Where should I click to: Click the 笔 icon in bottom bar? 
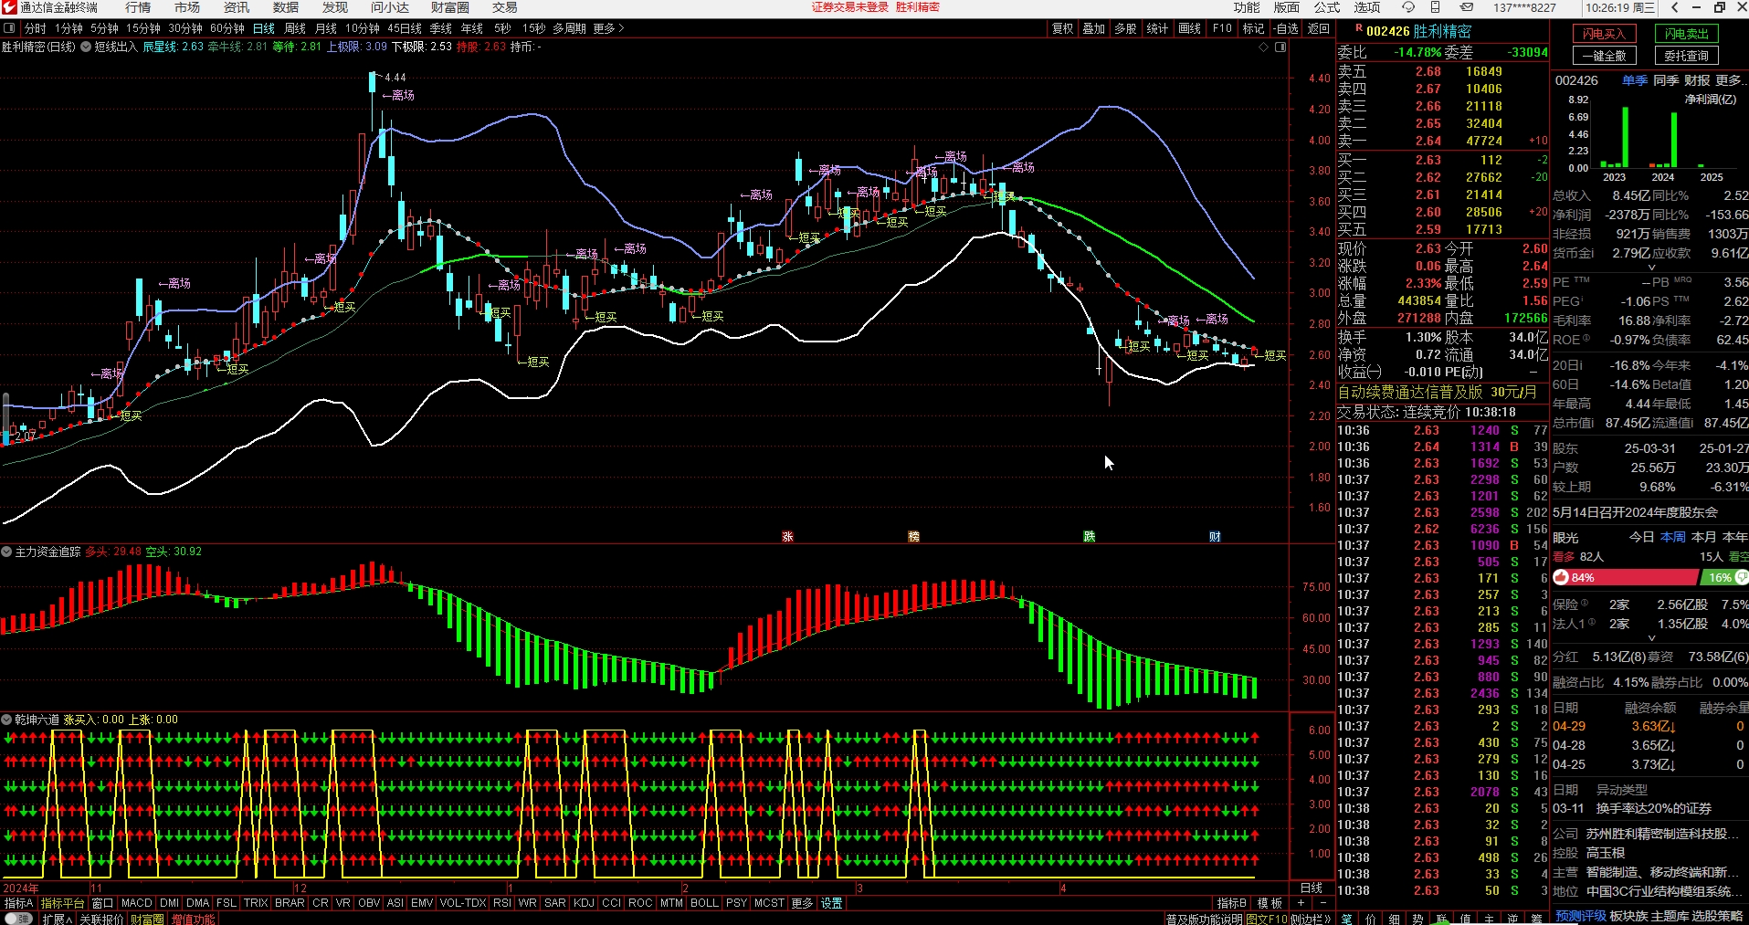coord(1347,919)
